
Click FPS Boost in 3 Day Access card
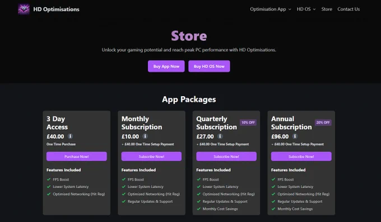pyautogui.click(x=61, y=180)
